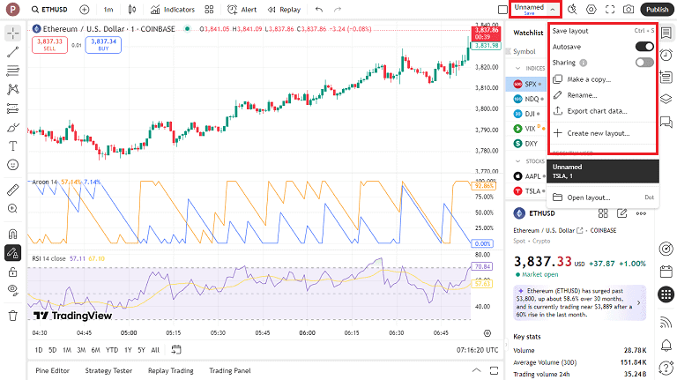This screenshot has width=677, height=380.
Task: Open the candlestick chart type menu
Action: coord(132,10)
